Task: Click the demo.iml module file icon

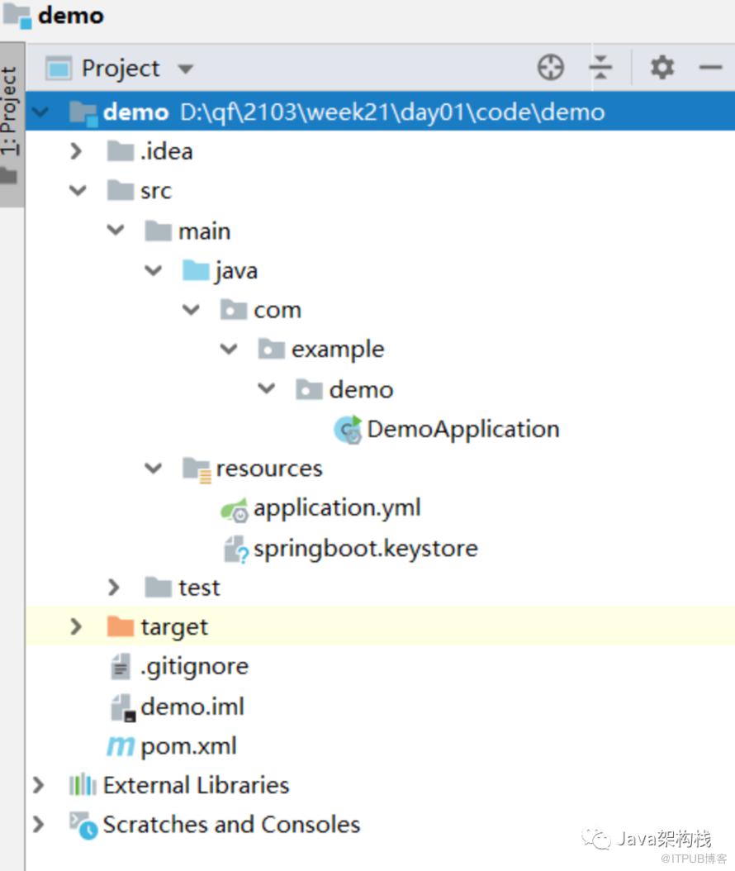Action: [123, 707]
